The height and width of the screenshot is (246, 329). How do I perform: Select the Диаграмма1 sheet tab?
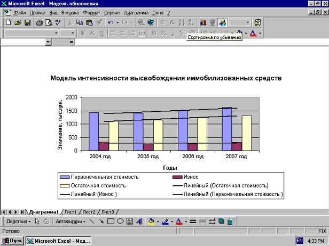click(x=44, y=212)
